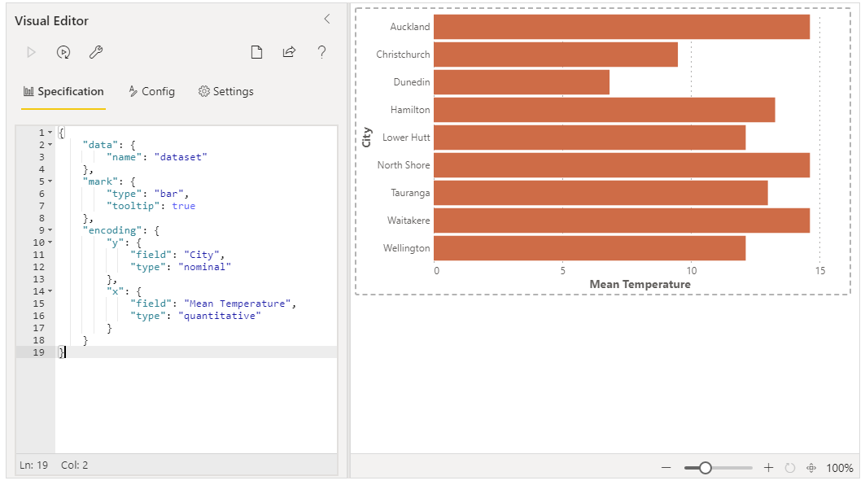Click the Auckland bar in the chart

[x=622, y=27]
